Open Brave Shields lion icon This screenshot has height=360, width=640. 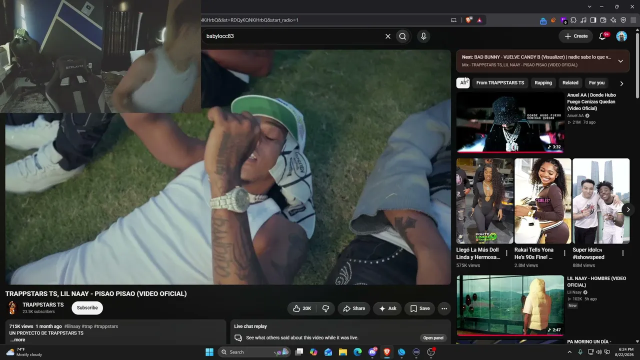[469, 20]
